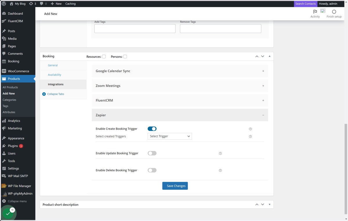Click the thumbnail icon beside Activity
348x221 pixels.
pyautogui.click(x=323, y=11)
